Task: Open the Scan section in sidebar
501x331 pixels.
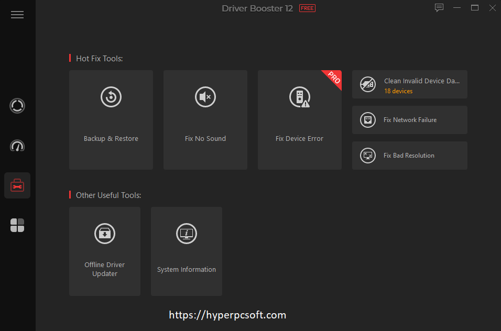Action: (x=17, y=106)
